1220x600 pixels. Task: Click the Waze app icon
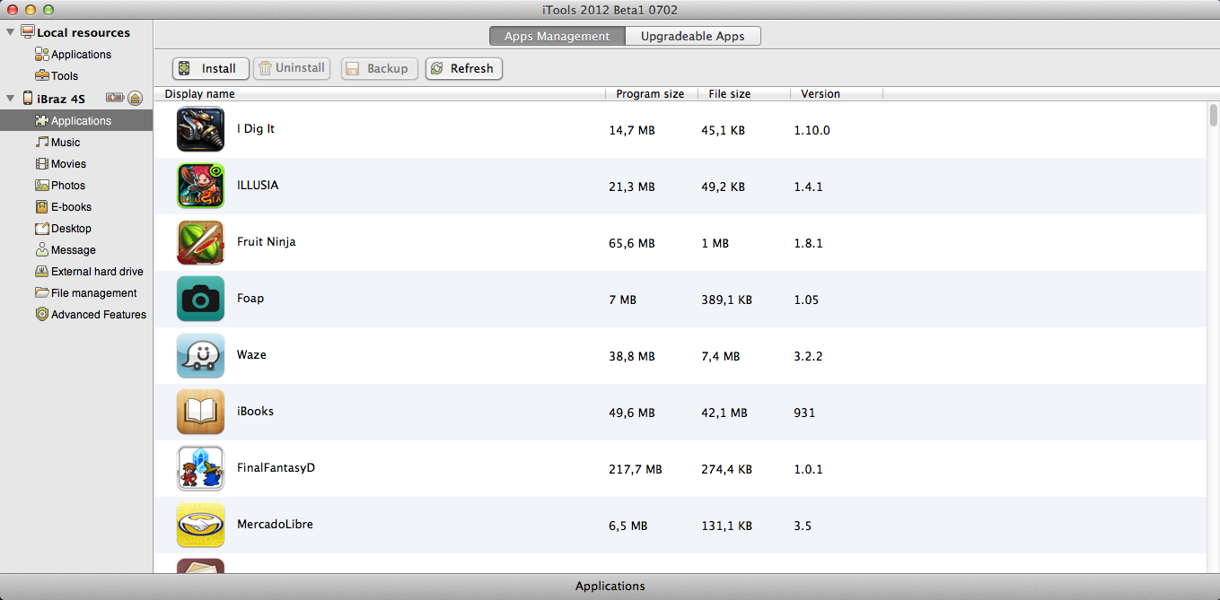[x=200, y=355]
